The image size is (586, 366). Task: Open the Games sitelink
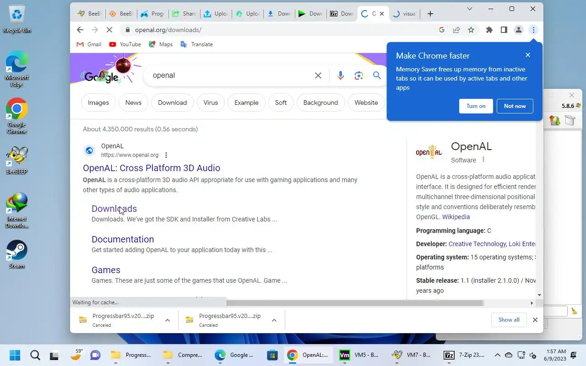tap(106, 270)
